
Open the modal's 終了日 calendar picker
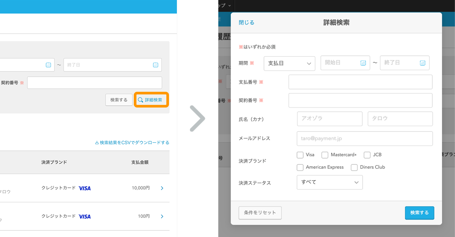click(x=422, y=63)
